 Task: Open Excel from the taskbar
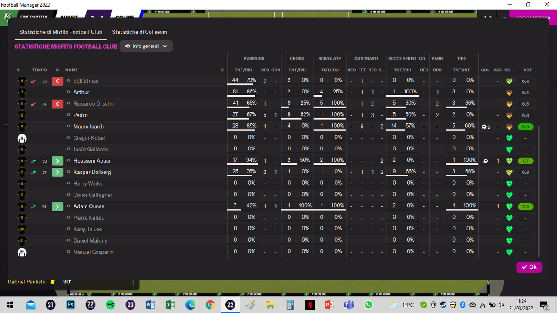point(170,305)
